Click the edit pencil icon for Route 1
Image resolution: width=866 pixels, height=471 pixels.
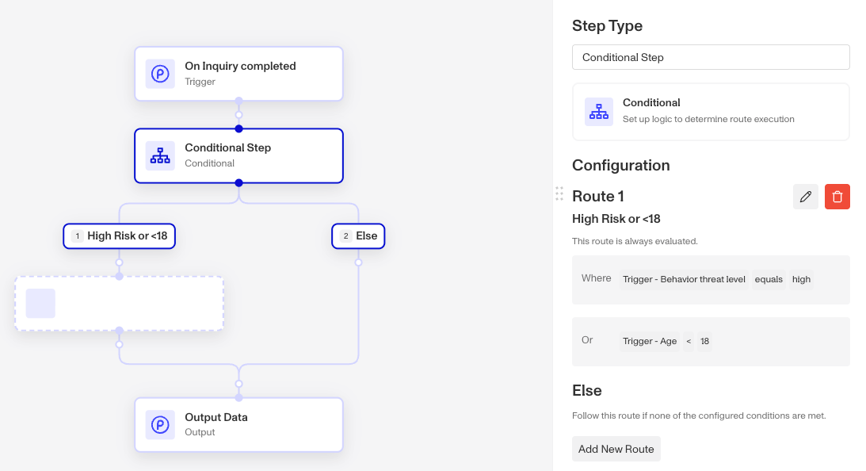pos(805,197)
